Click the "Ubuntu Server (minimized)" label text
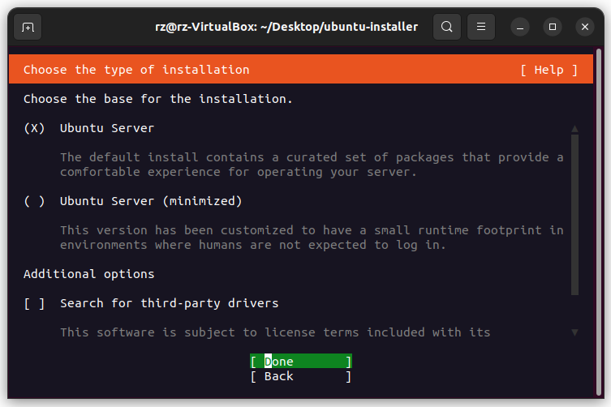 pyautogui.click(x=150, y=201)
